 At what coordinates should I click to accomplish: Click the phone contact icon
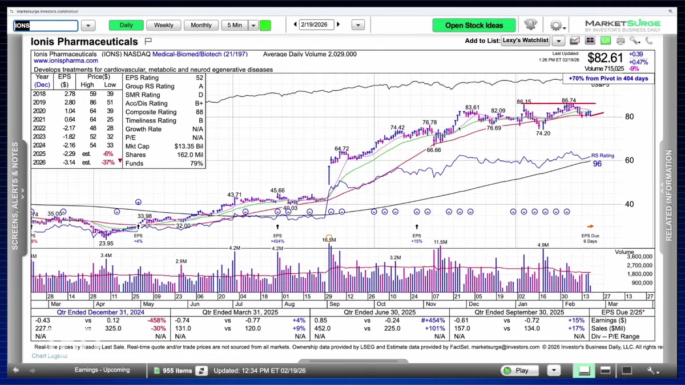click(x=649, y=40)
